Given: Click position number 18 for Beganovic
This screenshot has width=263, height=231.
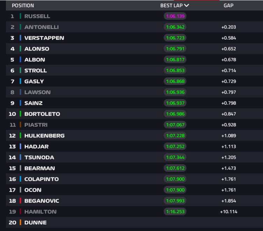Looking at the screenshot, I should [12, 201].
